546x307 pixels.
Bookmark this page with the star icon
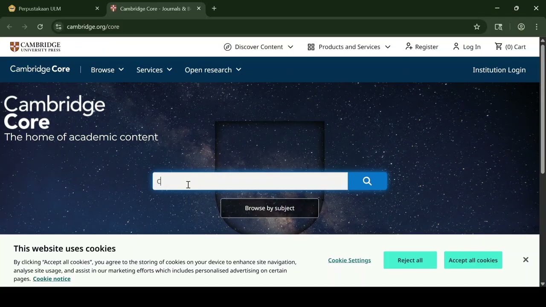(477, 27)
